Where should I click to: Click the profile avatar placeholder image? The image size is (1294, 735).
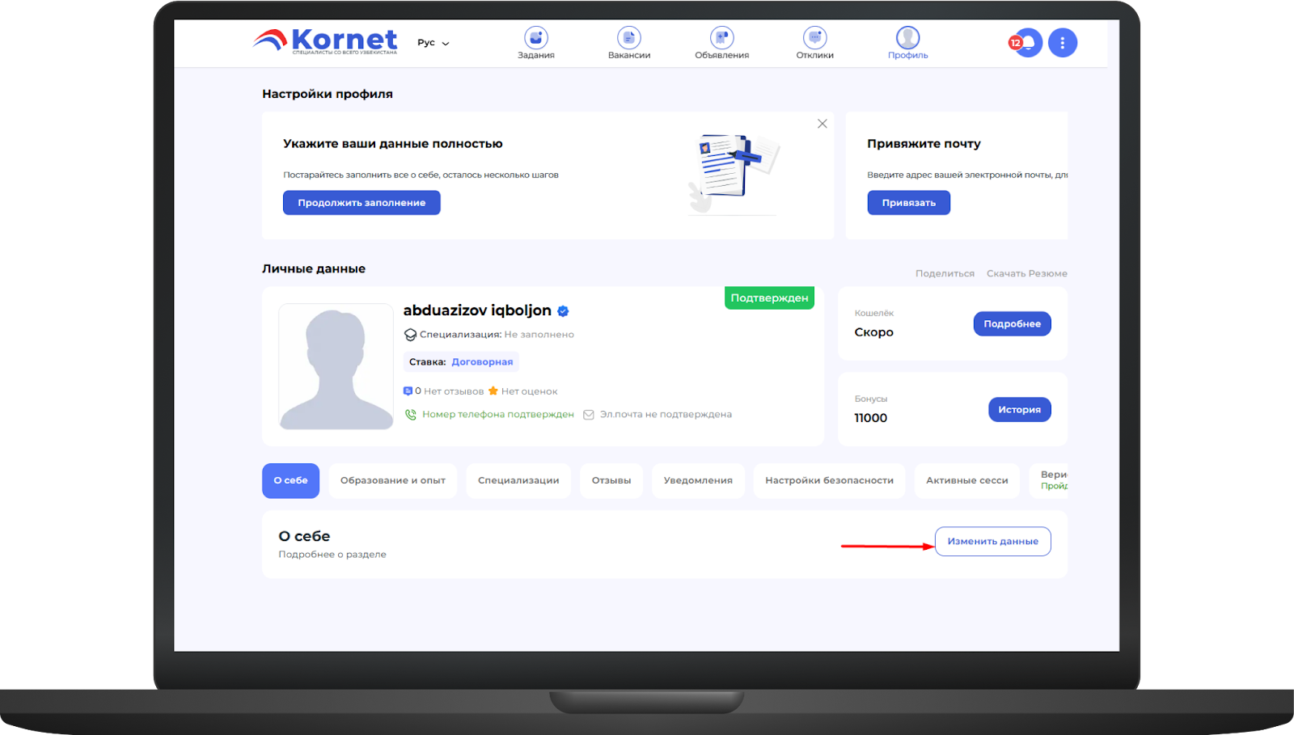point(336,366)
